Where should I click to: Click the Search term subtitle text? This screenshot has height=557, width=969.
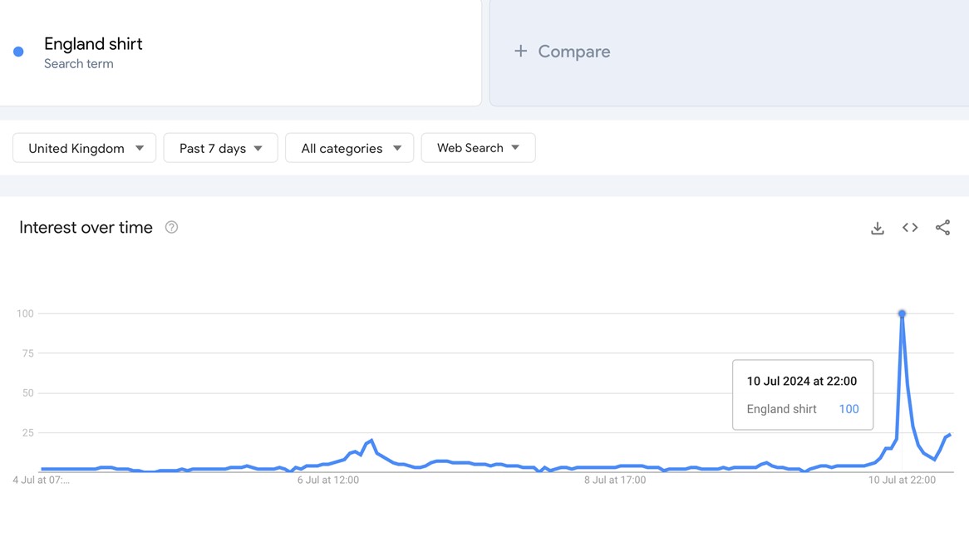[x=79, y=64]
